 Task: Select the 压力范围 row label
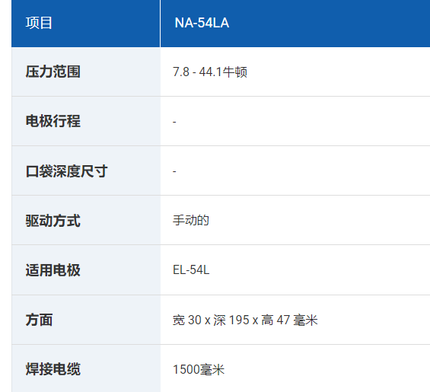click(53, 72)
